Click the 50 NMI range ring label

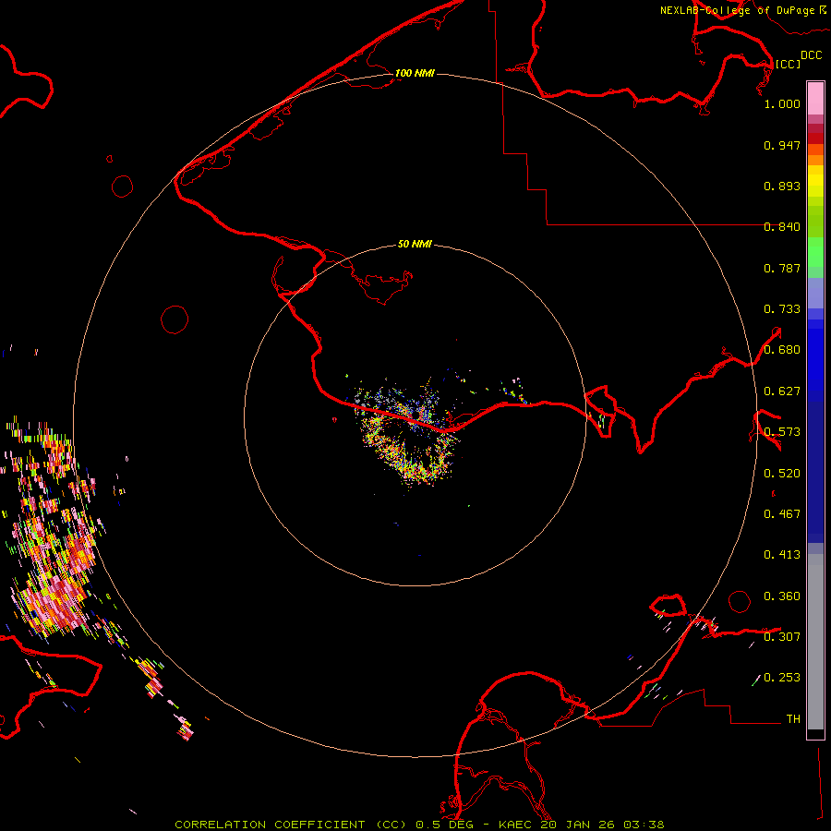point(415,244)
